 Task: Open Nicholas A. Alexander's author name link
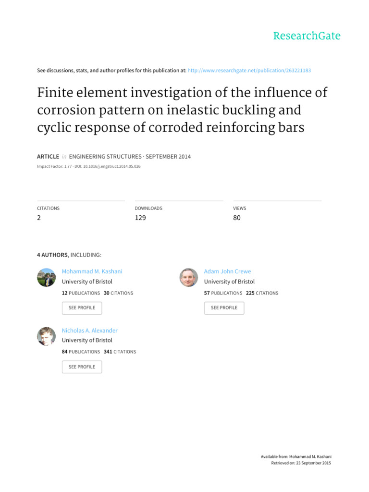click(89, 331)
